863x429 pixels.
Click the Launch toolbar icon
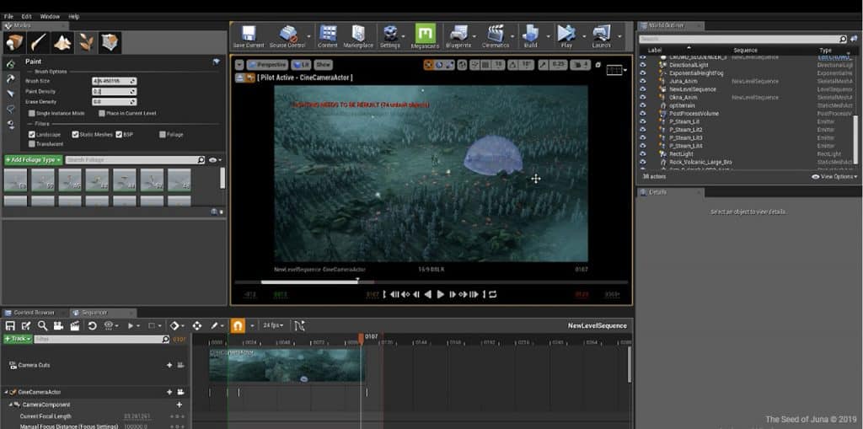[601, 36]
